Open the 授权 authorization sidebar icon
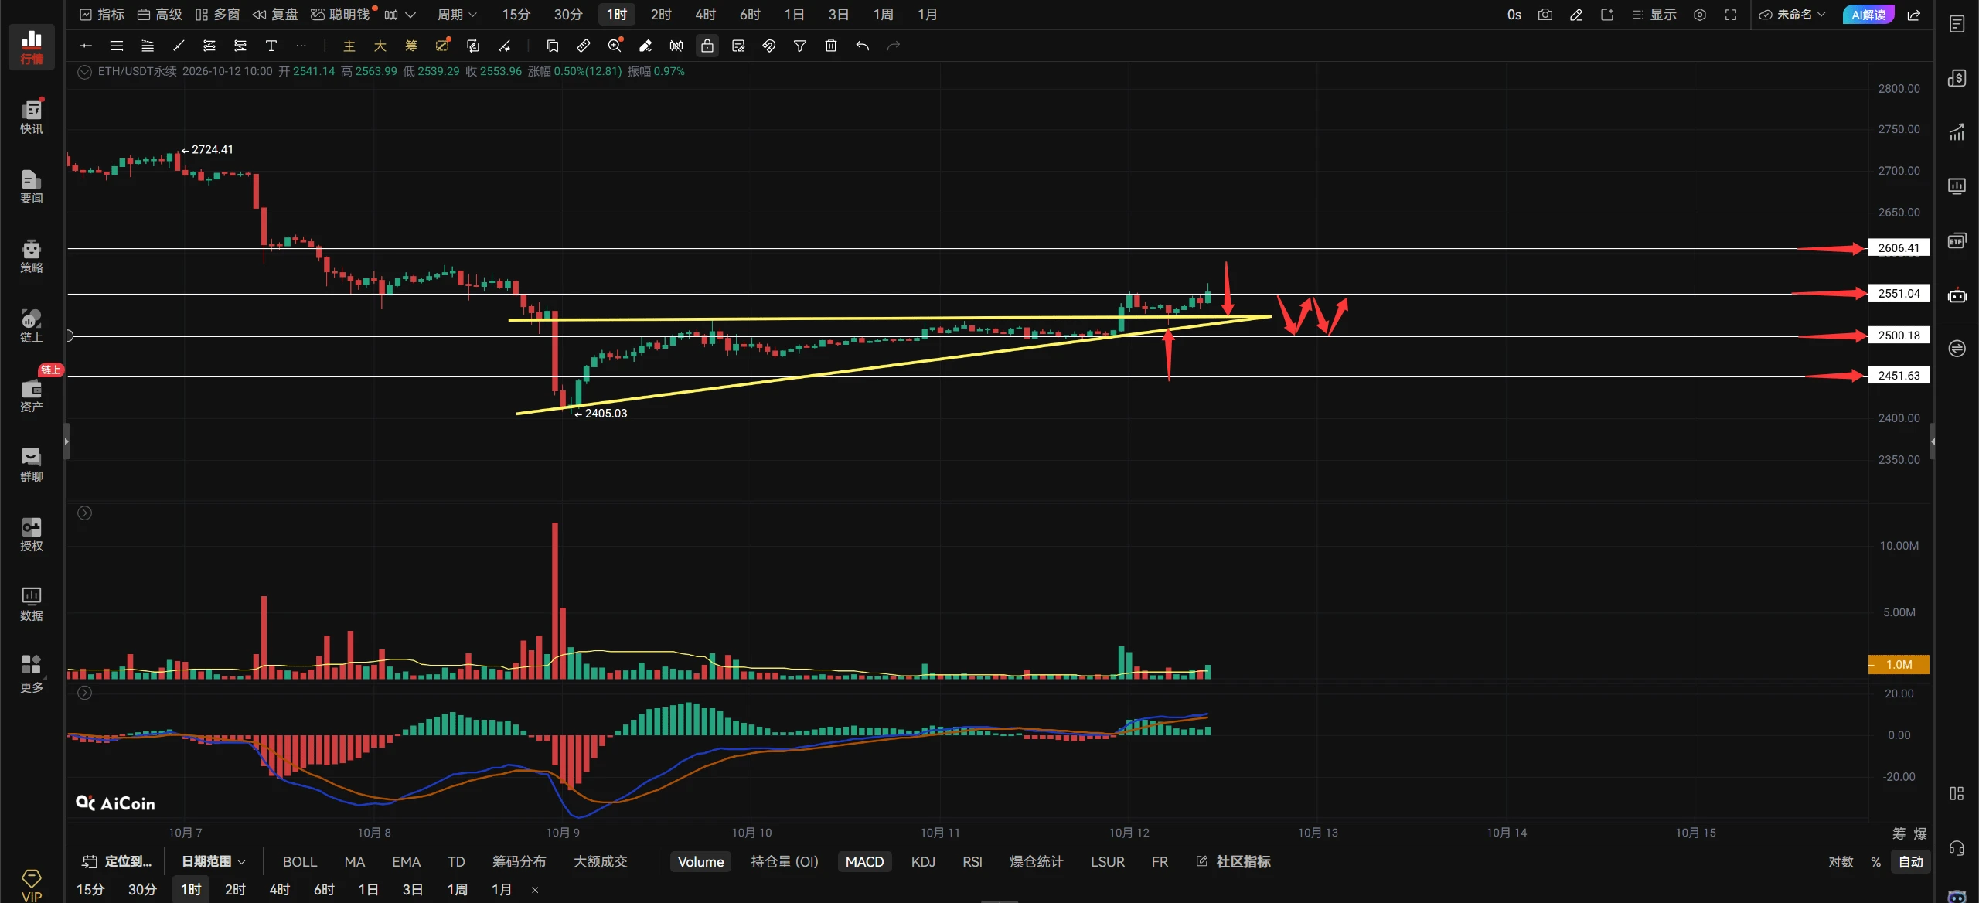 [x=32, y=534]
